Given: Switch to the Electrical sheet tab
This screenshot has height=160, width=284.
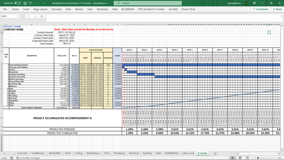Looking at the screenshot, I should coord(134,153).
